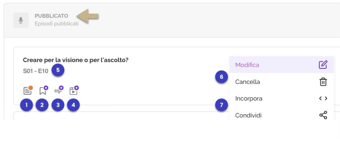Click the Episodi pubblicati subtitle

[56, 24]
